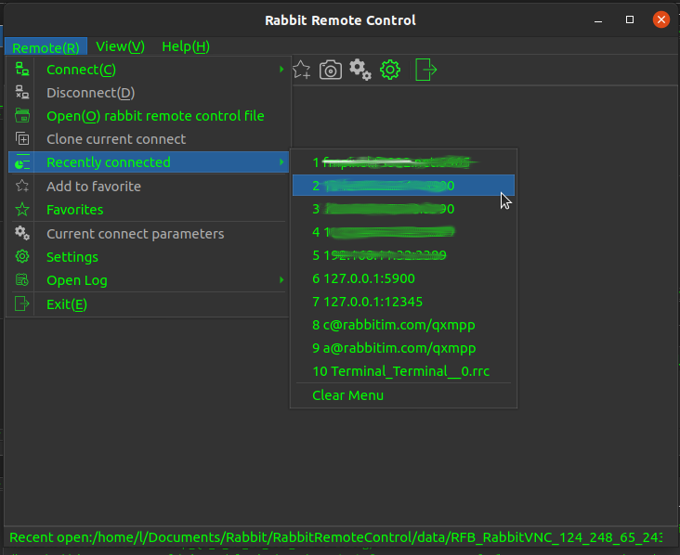The width and height of the screenshot is (680, 555).
Task: Open the Help(H) menu
Action: point(186,46)
